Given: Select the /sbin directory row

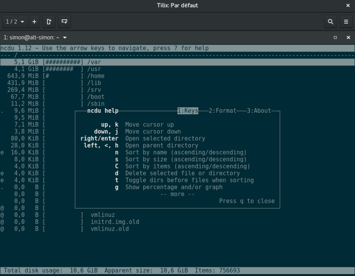Looking at the screenshot, I should (177, 104).
